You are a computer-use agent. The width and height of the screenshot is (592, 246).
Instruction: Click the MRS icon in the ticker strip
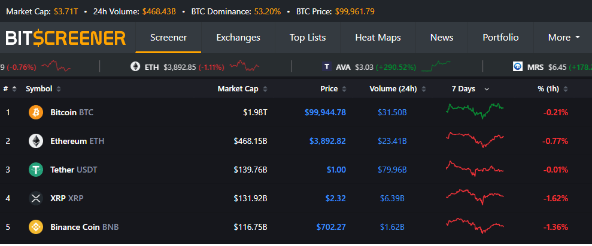518,67
